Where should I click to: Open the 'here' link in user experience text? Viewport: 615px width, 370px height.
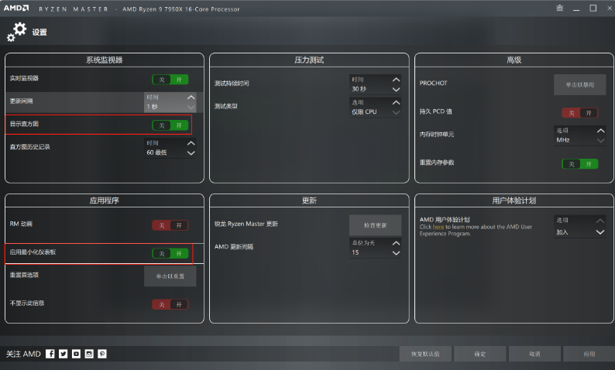point(438,227)
